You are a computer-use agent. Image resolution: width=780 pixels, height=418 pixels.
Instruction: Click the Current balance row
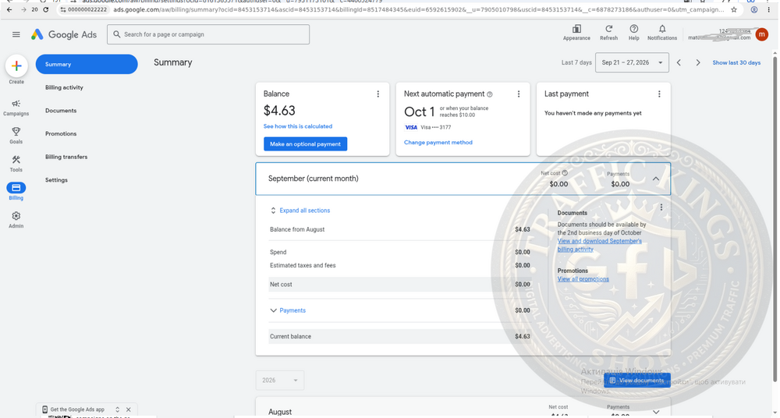[x=400, y=336]
